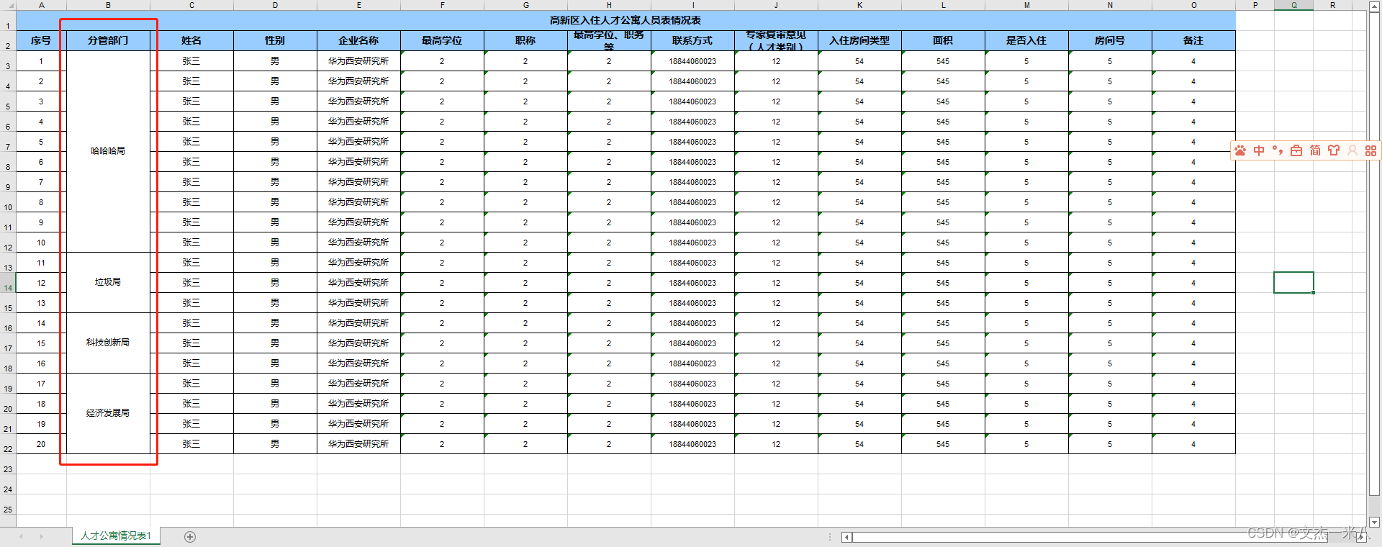The height and width of the screenshot is (547, 1382).
Task: Click previous sheet navigation arrow
Action: [x=22, y=537]
